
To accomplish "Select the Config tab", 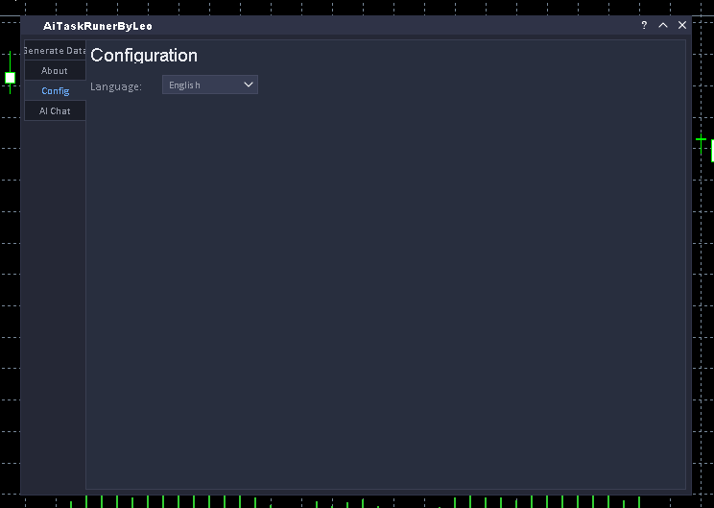I will click(x=55, y=91).
